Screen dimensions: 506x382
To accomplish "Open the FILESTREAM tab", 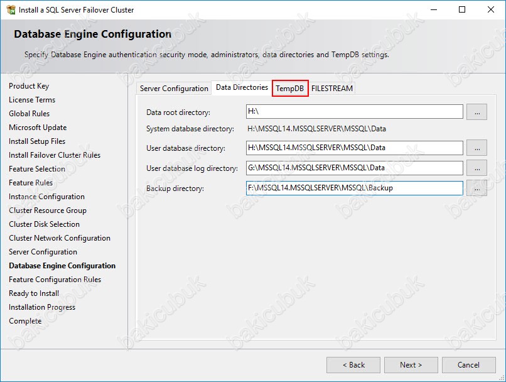I will (332, 88).
